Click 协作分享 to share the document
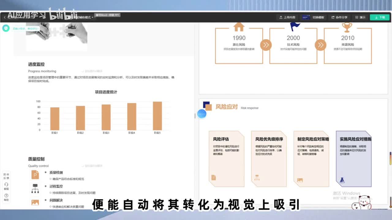The height and width of the screenshot is (220, 392). point(339,17)
